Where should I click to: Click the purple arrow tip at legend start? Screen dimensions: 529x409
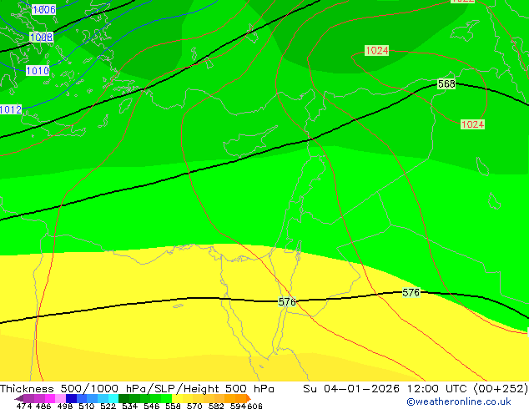[19, 398]
